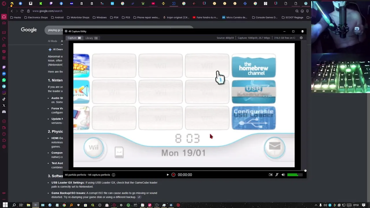Open the PS4 bookmark folder
The width and height of the screenshot is (370, 208).
click(114, 17)
